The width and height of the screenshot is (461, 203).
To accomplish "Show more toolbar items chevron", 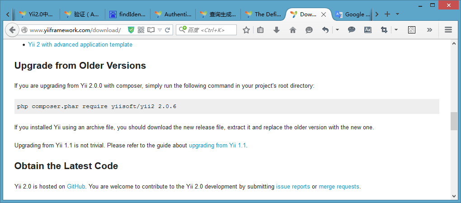I will click(429, 30).
